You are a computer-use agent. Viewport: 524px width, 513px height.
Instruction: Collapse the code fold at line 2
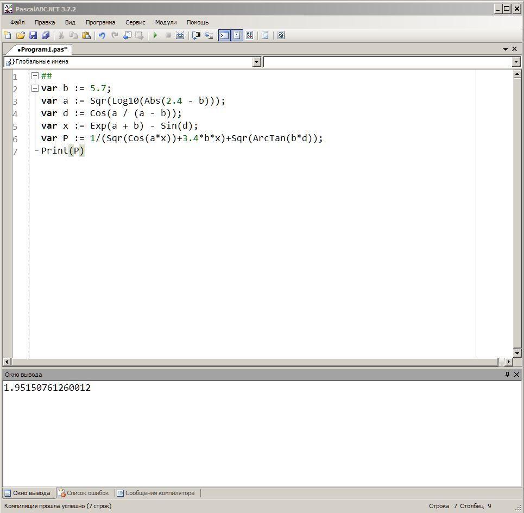click(35, 88)
